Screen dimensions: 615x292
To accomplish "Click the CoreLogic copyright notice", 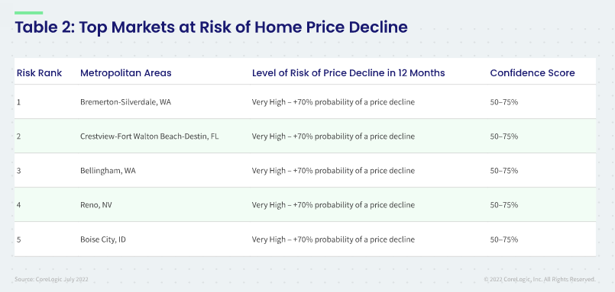I will coord(539,280).
